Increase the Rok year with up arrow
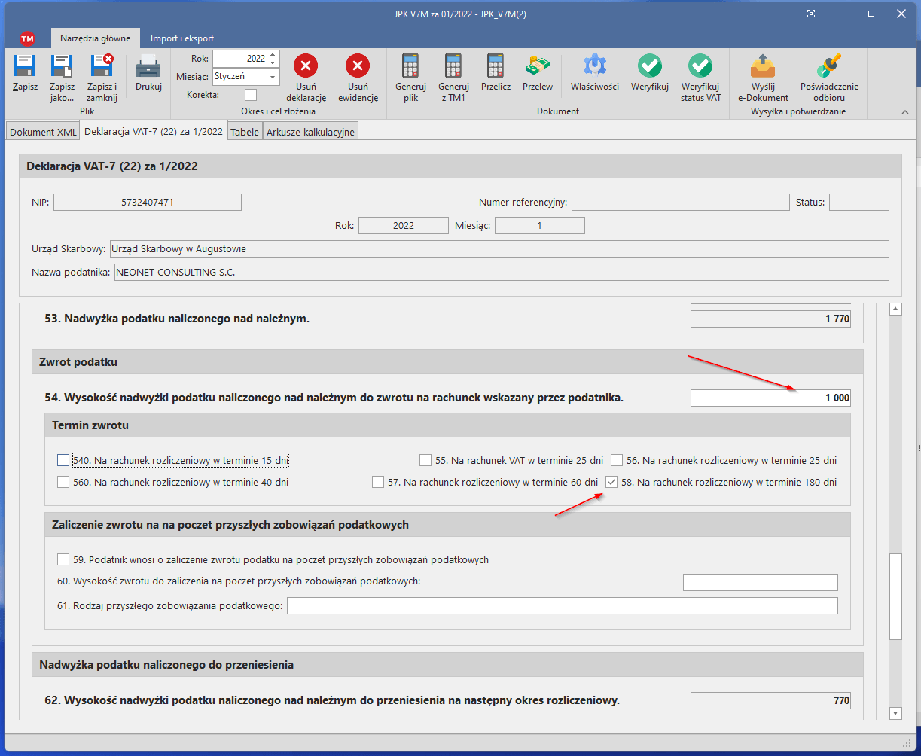This screenshot has width=921, height=756. pos(273,54)
